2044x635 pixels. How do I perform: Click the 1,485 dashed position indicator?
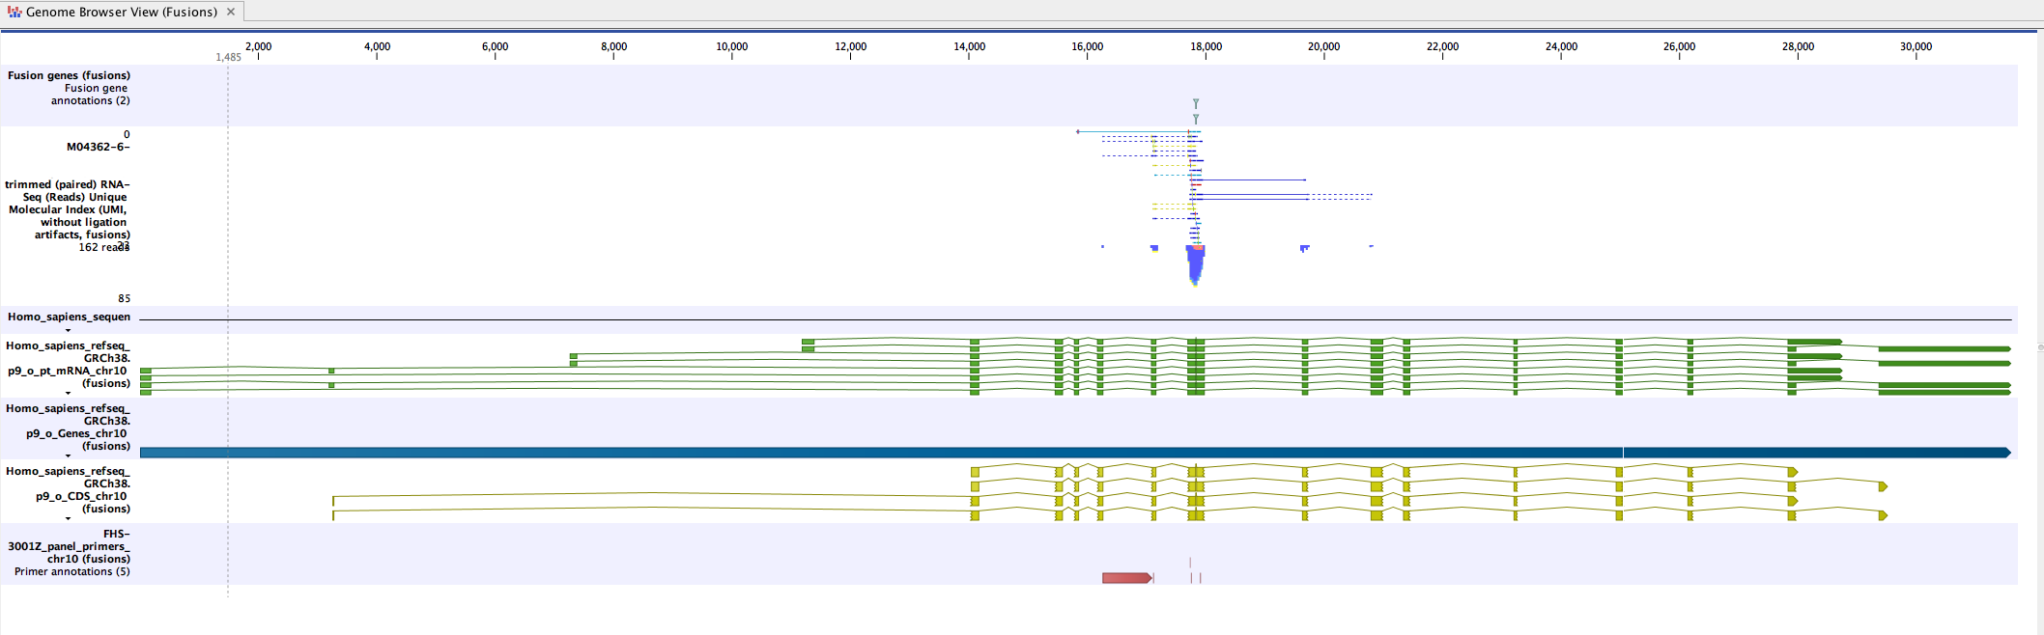pyautogui.click(x=228, y=58)
